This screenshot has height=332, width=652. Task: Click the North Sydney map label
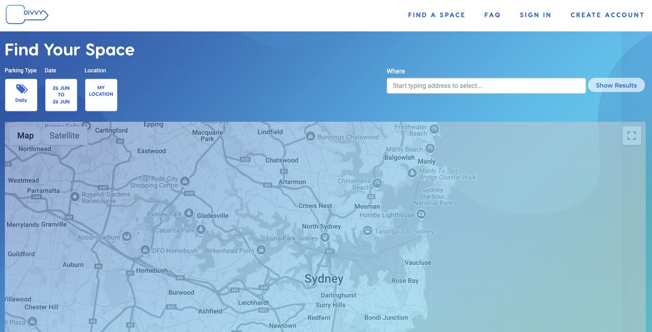coord(322,226)
